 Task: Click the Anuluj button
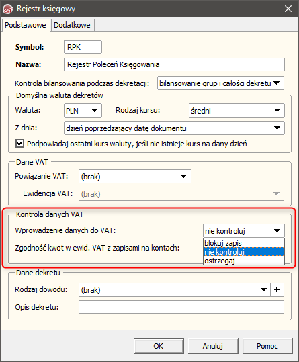pyautogui.click(x=213, y=346)
